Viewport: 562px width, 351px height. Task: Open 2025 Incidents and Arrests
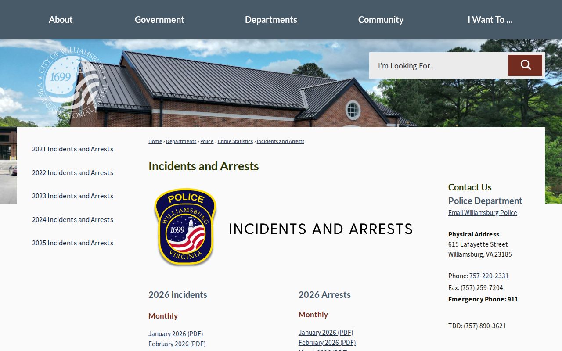pos(72,243)
